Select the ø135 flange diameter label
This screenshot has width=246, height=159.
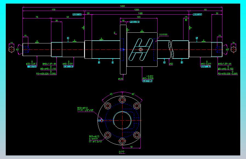pyautogui.click(x=121, y=79)
